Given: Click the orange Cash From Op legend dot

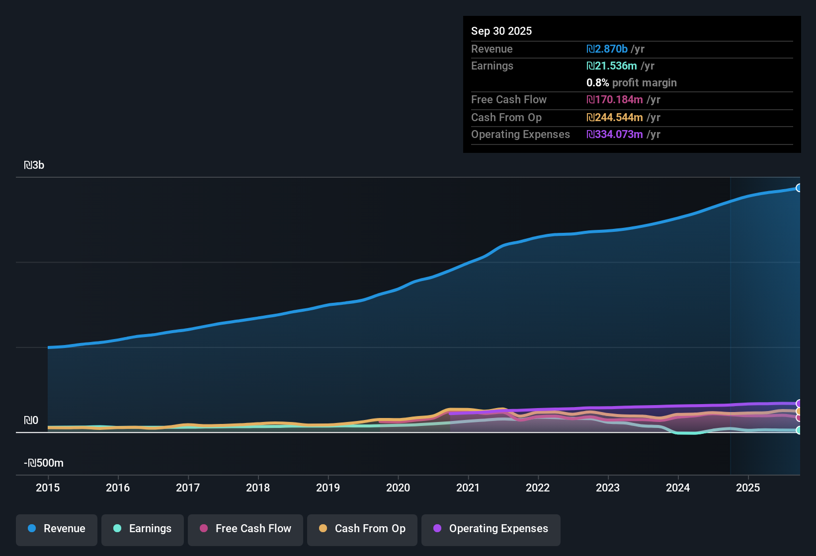Looking at the screenshot, I should pyautogui.click(x=323, y=528).
